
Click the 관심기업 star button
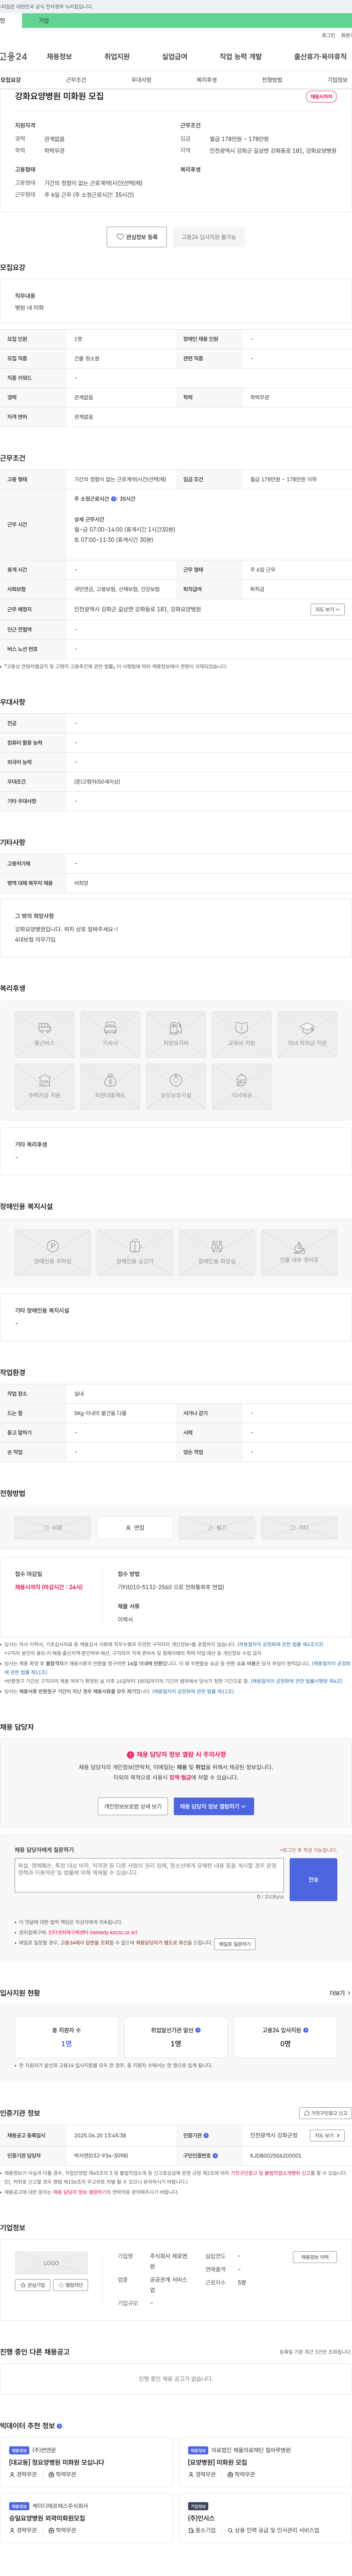coord(33,2285)
